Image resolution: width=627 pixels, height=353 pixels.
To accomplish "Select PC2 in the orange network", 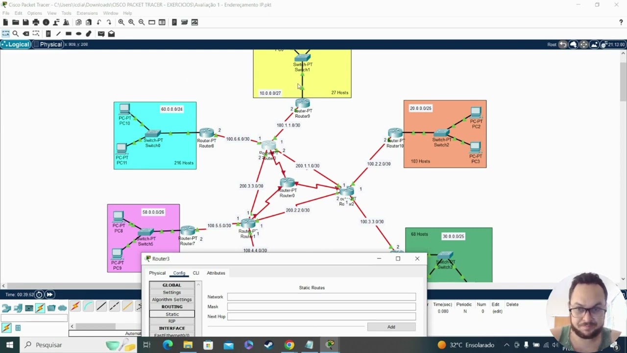I will pos(476,113).
